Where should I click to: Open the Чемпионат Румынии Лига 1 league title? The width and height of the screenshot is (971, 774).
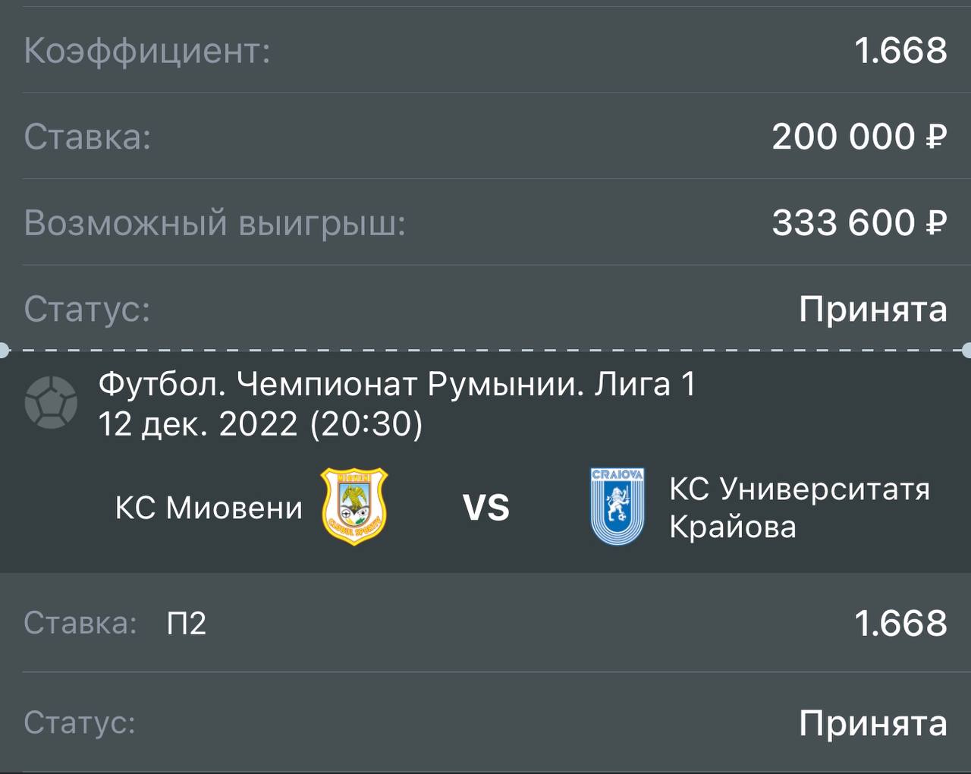[397, 385]
